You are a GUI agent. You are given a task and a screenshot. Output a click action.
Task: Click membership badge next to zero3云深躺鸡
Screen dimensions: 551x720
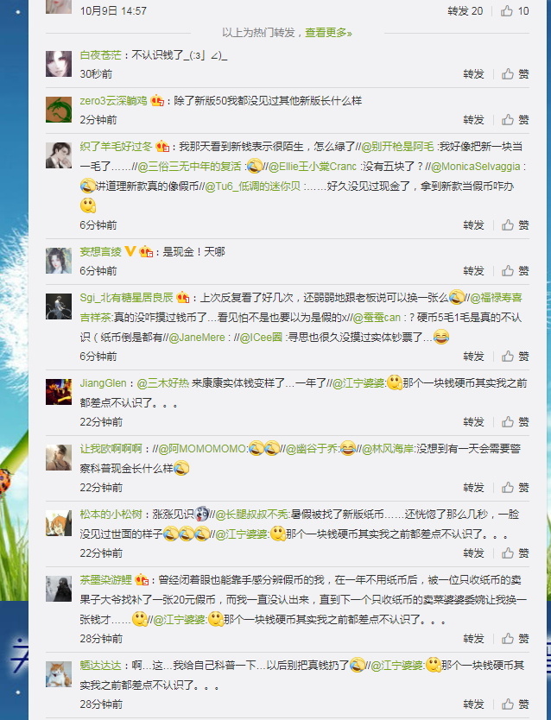157,100
